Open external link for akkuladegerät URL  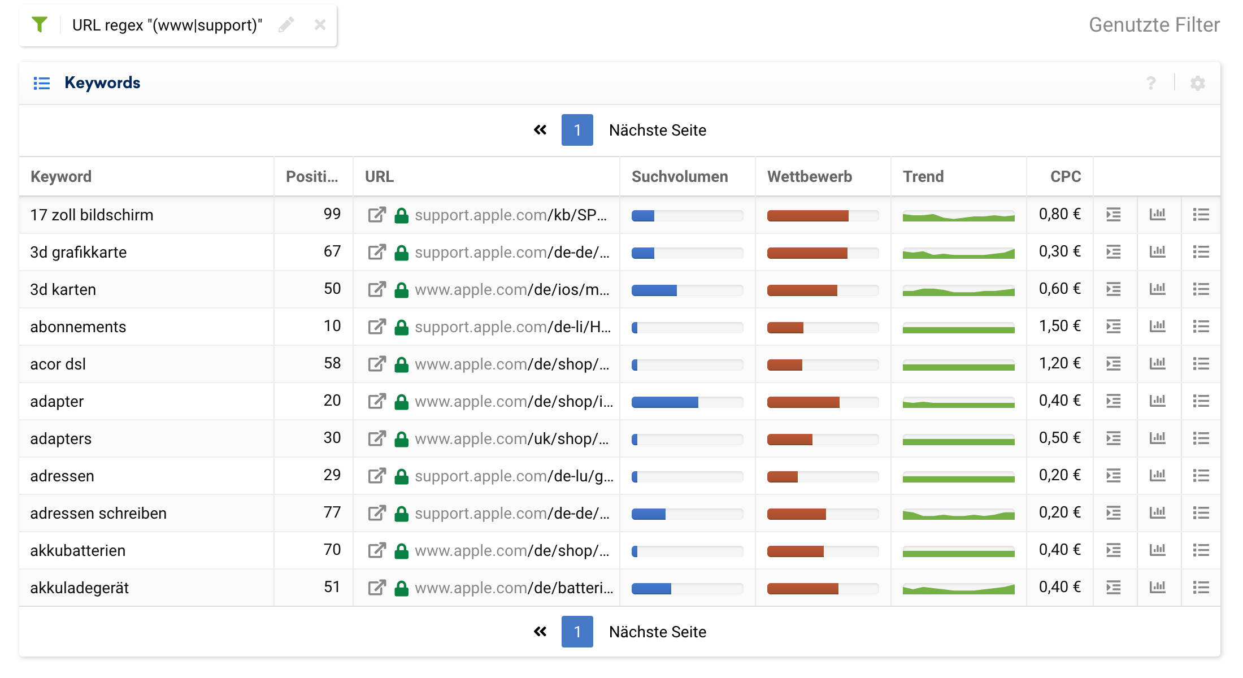coord(377,588)
